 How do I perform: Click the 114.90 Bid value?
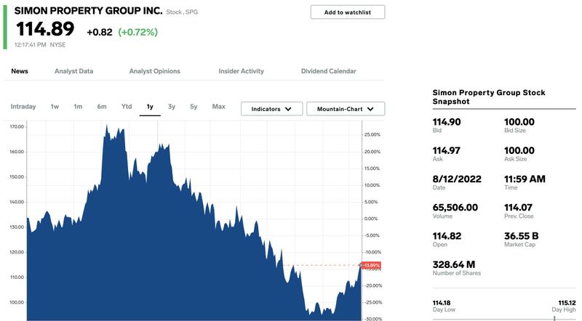pyautogui.click(x=447, y=122)
